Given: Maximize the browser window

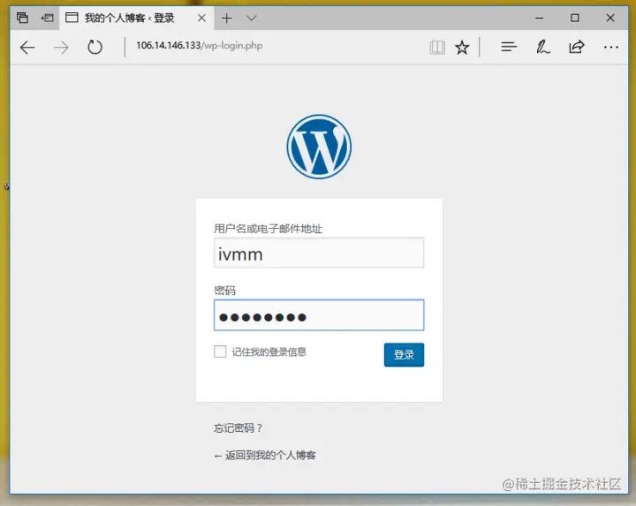Looking at the screenshot, I should (575, 18).
